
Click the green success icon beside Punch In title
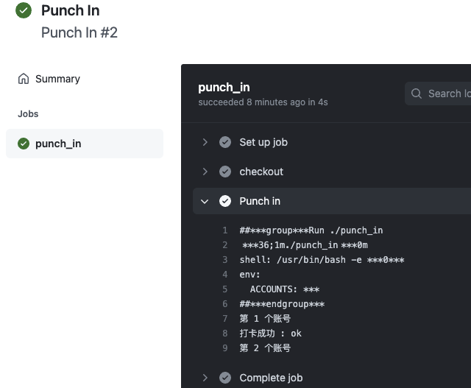24,10
